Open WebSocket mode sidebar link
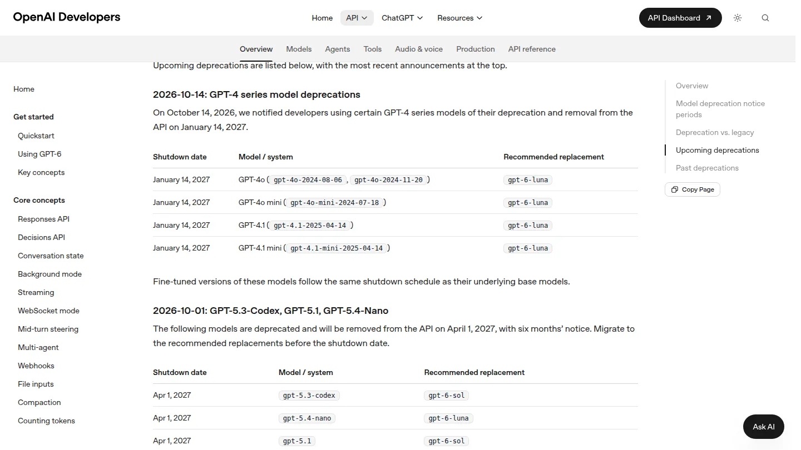Viewport: 801px width, 450px height. [x=48, y=311]
